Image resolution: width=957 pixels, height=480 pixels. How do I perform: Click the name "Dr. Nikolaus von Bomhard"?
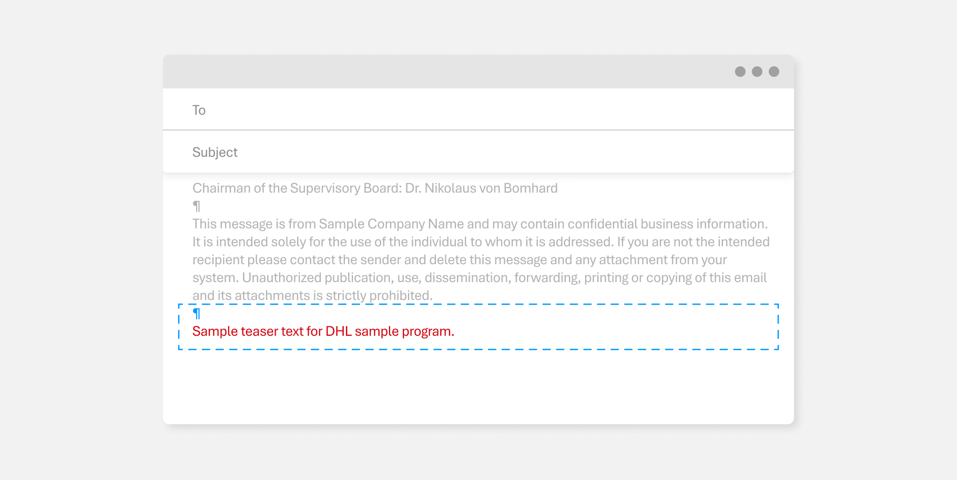tap(481, 188)
